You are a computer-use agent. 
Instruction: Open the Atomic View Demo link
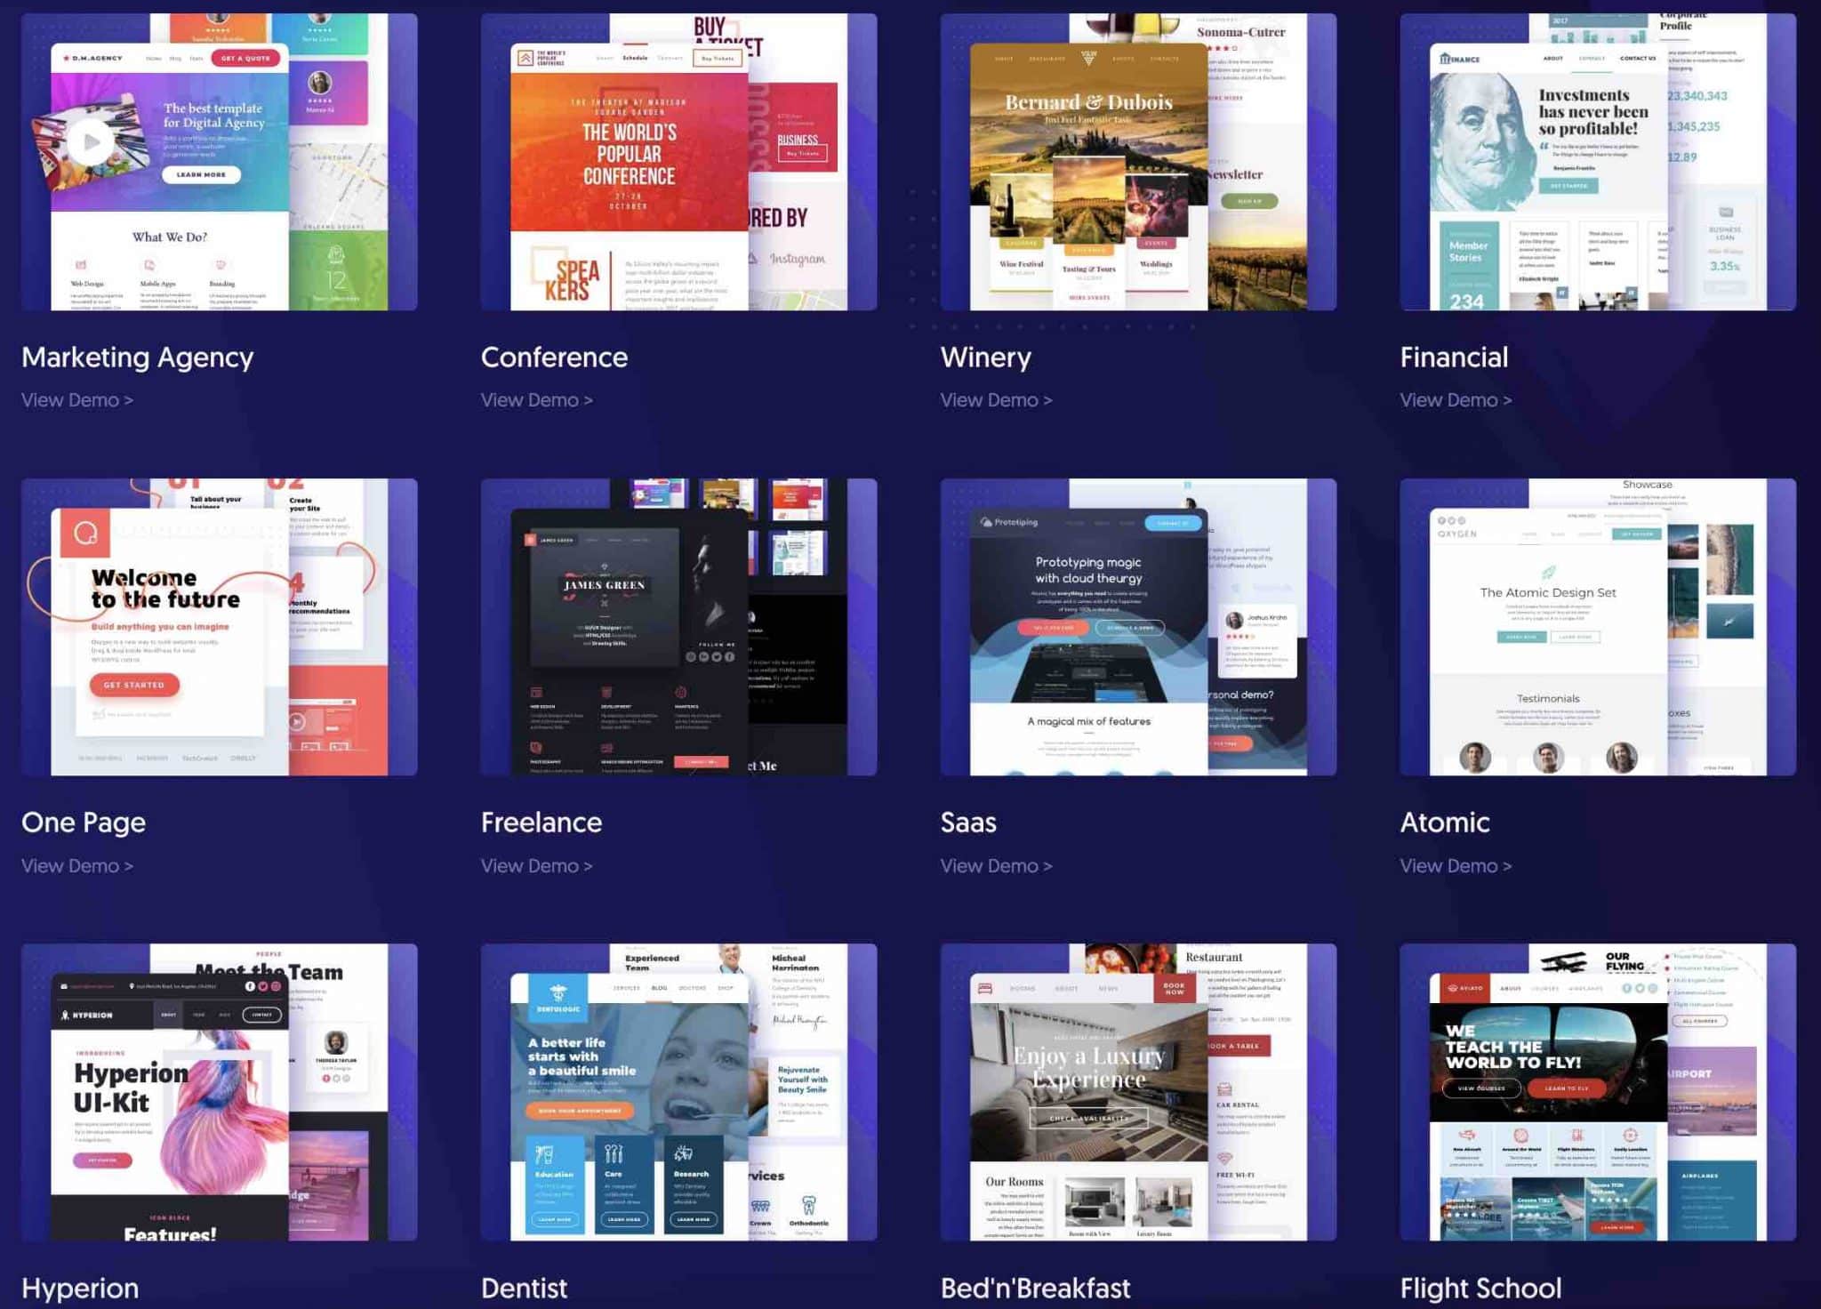coord(1456,865)
